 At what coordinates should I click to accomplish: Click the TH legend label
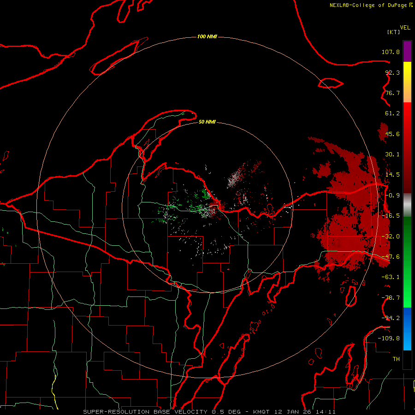(x=396, y=359)
